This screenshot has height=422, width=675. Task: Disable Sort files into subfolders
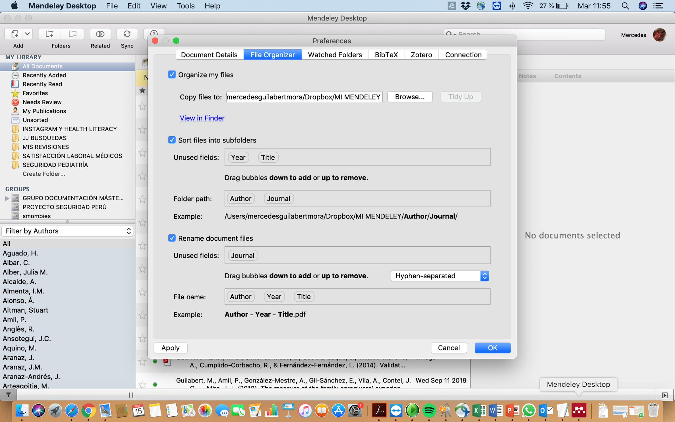(172, 140)
